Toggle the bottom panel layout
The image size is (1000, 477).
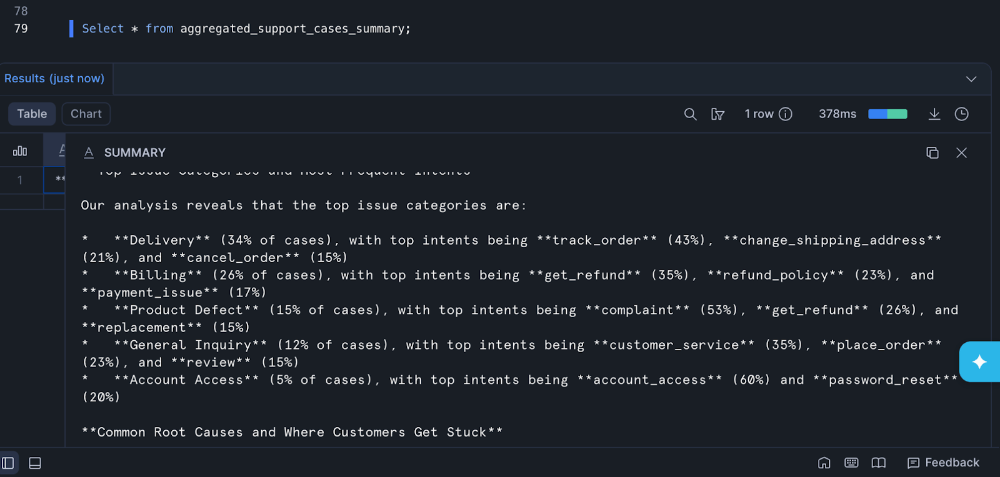click(x=34, y=463)
